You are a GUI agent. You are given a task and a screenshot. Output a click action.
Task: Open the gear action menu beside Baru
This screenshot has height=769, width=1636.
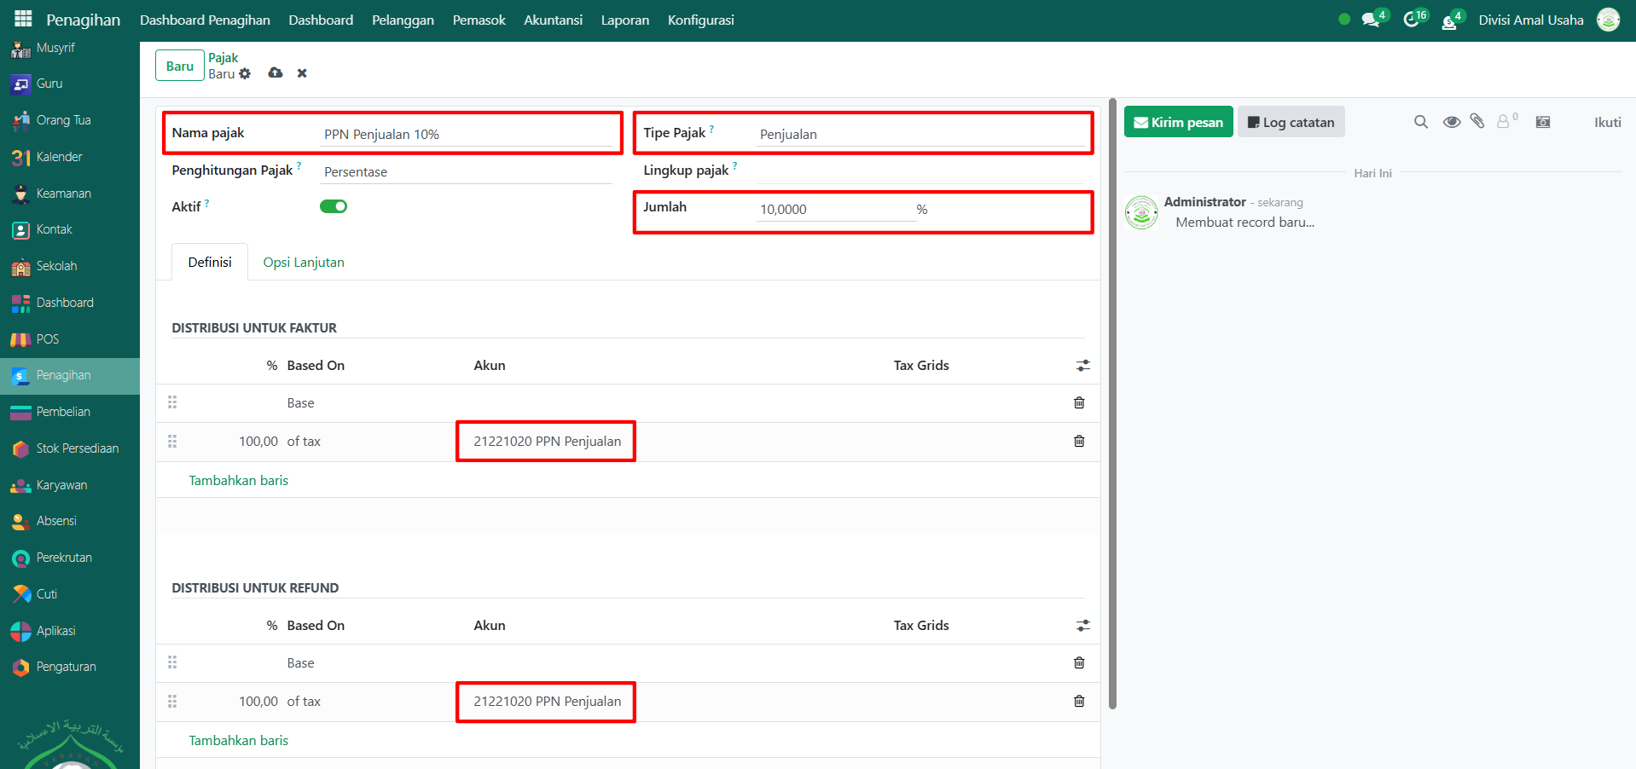[245, 74]
